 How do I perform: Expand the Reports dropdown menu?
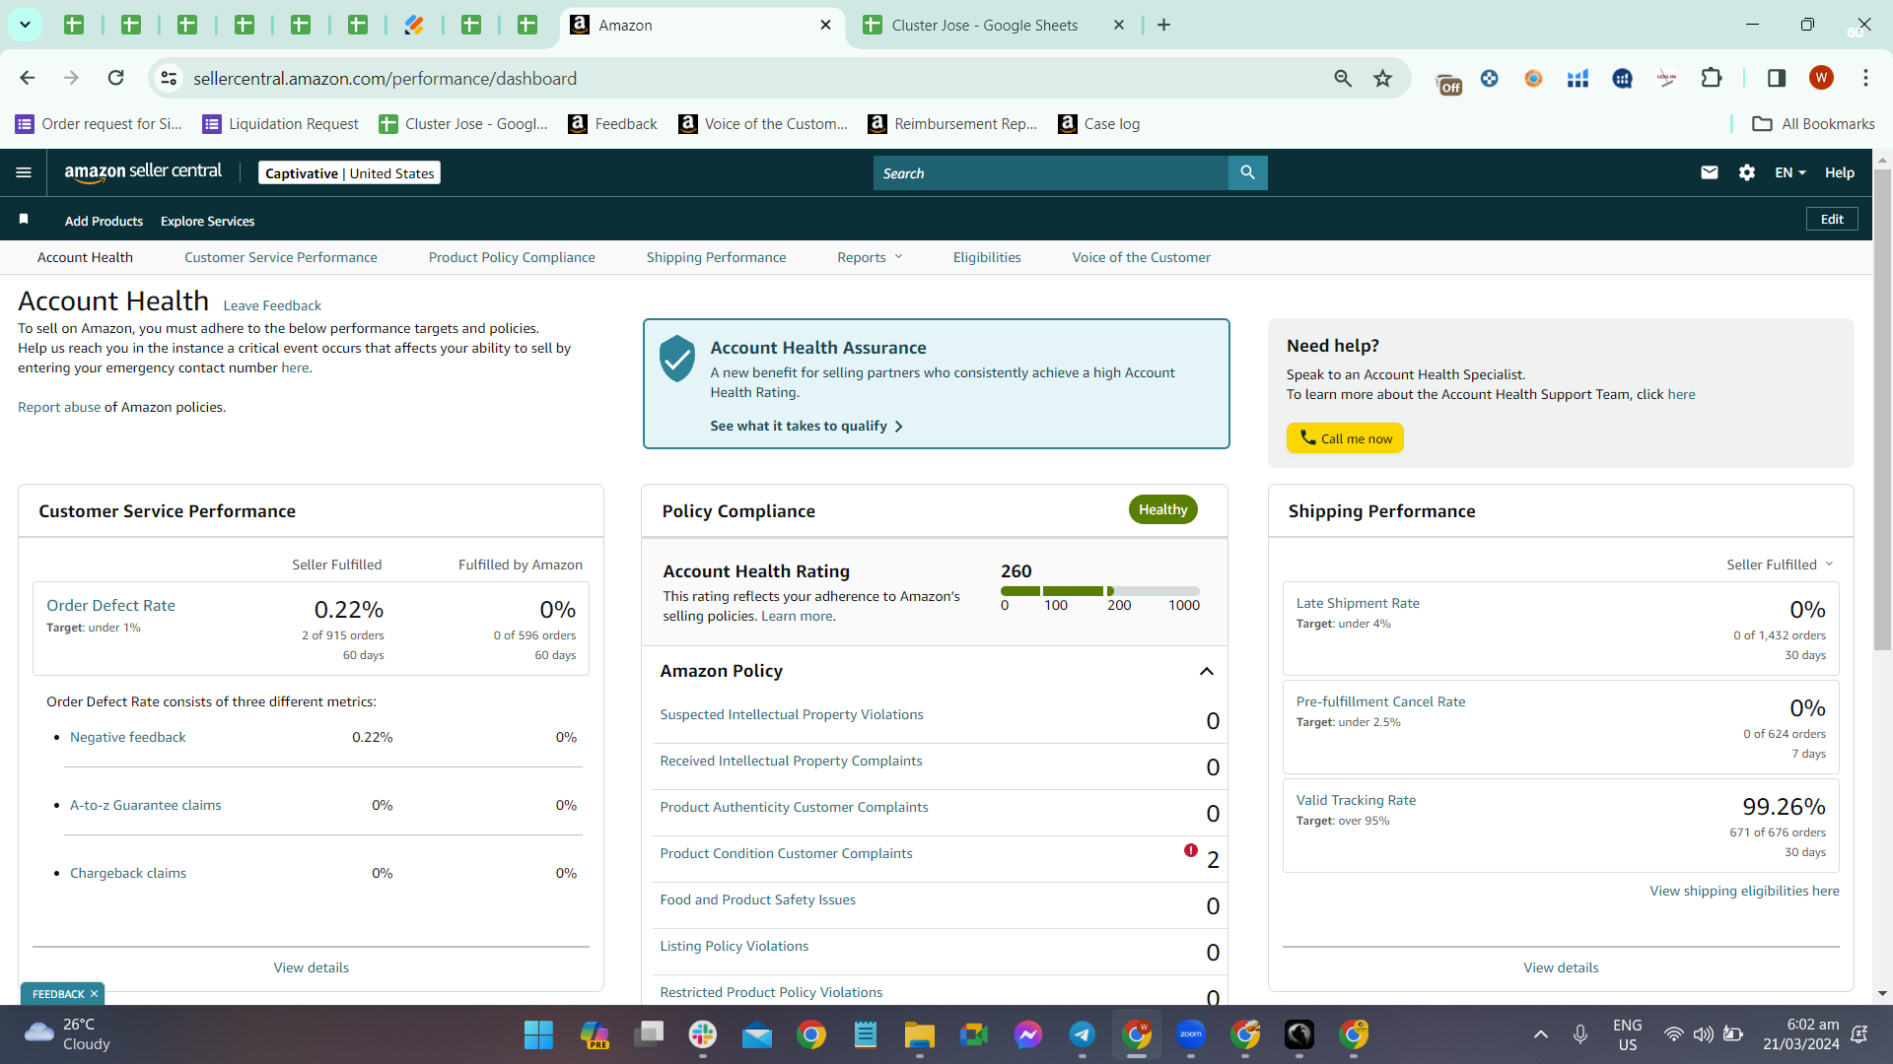point(870,257)
